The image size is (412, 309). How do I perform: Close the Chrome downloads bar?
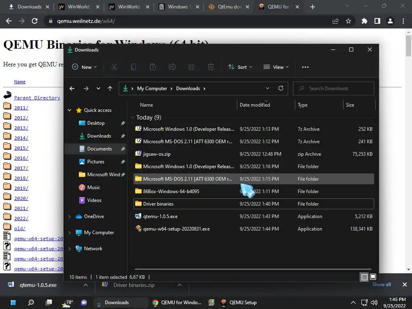click(405, 284)
